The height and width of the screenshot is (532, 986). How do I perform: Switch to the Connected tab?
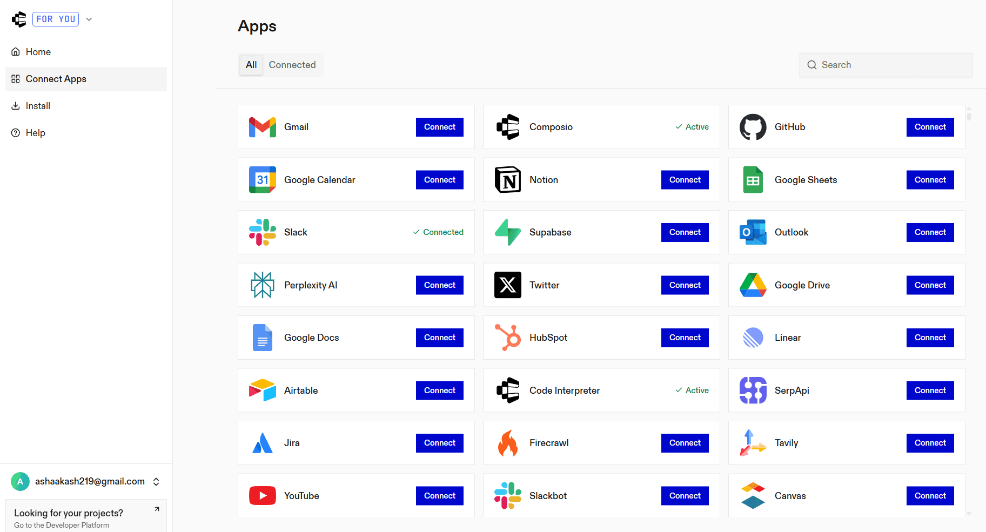292,65
